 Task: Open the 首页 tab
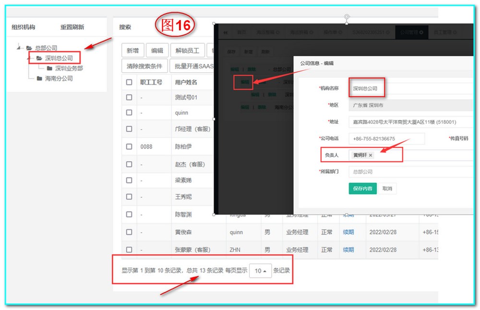(x=241, y=33)
